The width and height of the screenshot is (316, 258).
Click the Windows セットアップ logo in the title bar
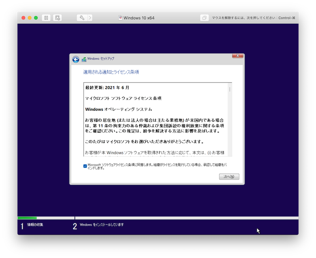point(84,58)
